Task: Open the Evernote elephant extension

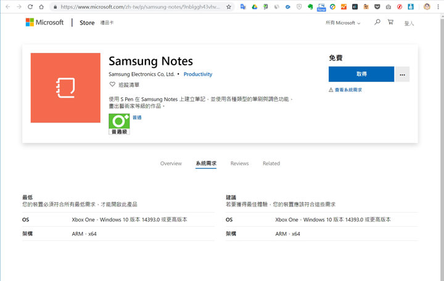Action: tap(310, 7)
